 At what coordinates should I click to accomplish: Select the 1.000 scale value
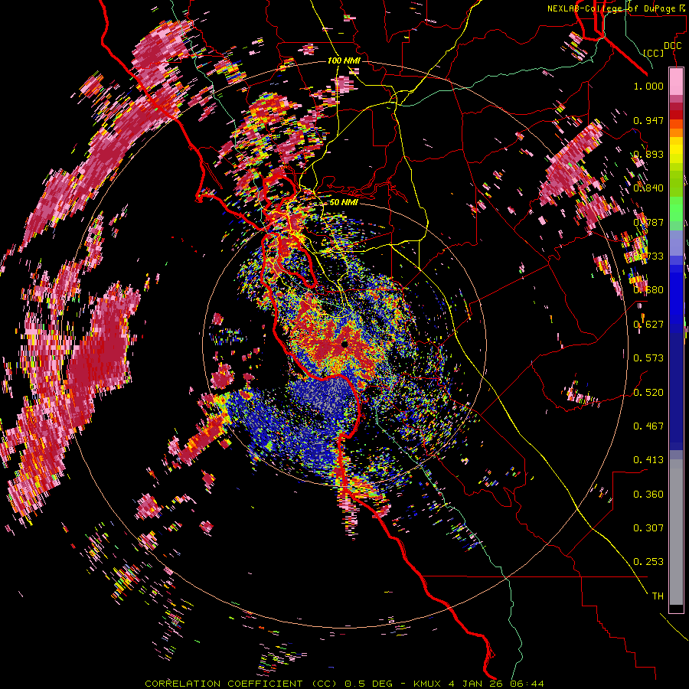pyautogui.click(x=648, y=86)
